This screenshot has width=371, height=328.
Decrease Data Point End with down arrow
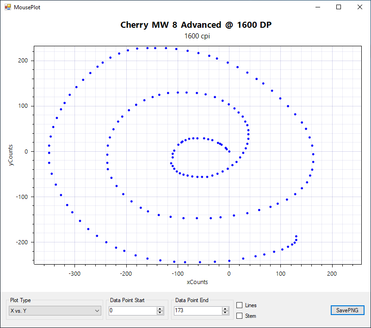225,313
